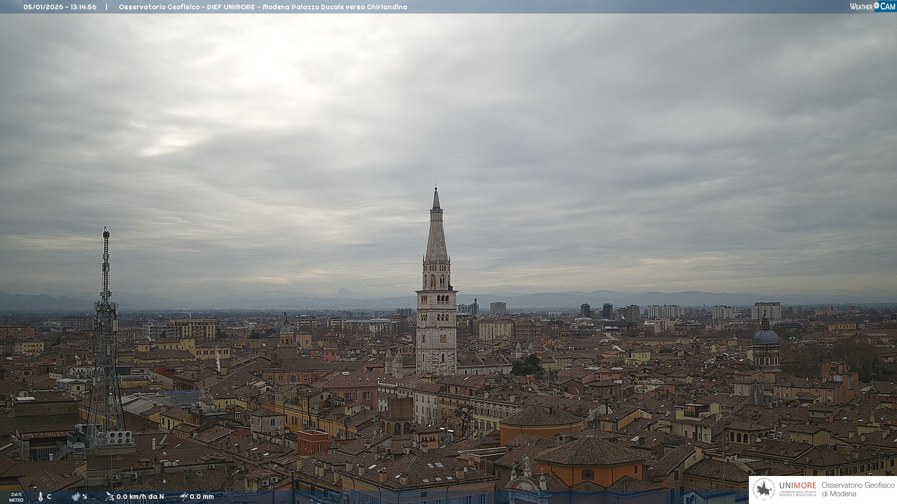Click the humidity percent reading

tap(85, 497)
